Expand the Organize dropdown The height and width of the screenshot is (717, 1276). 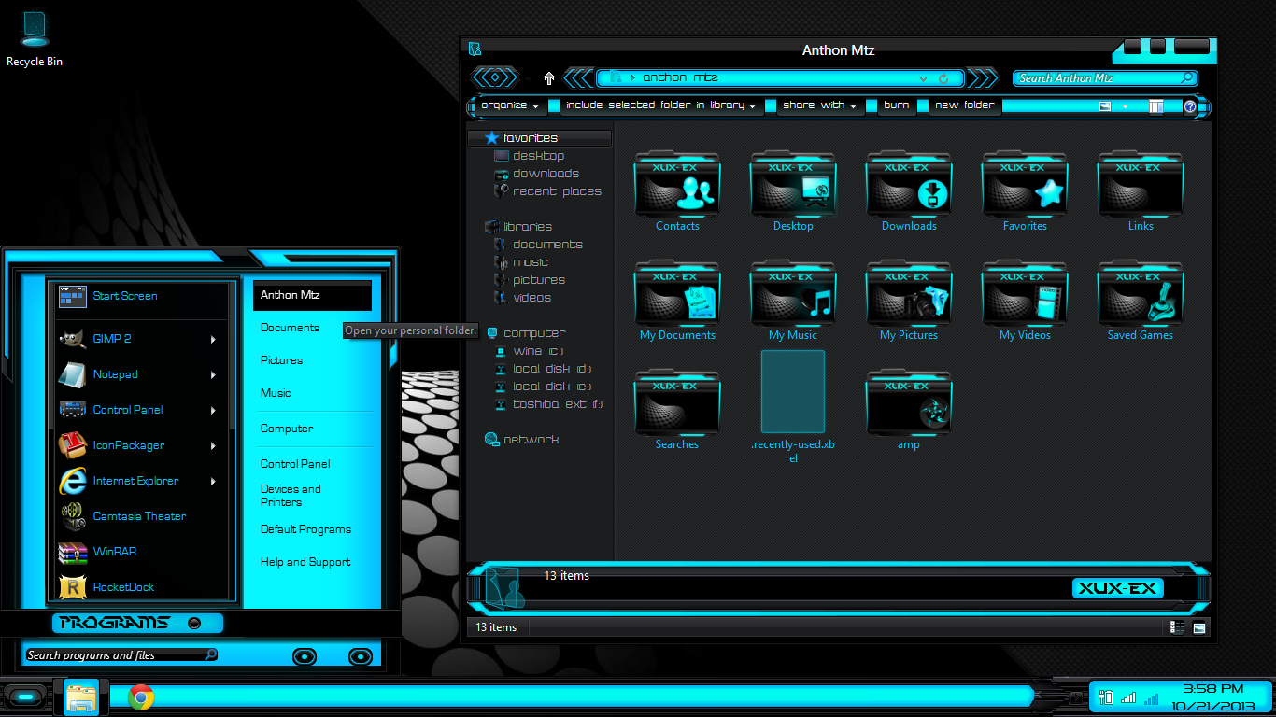[509, 105]
